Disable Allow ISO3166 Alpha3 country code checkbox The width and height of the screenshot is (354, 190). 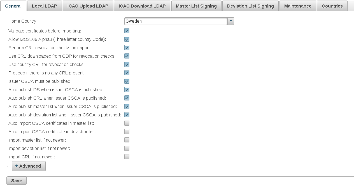(127, 39)
